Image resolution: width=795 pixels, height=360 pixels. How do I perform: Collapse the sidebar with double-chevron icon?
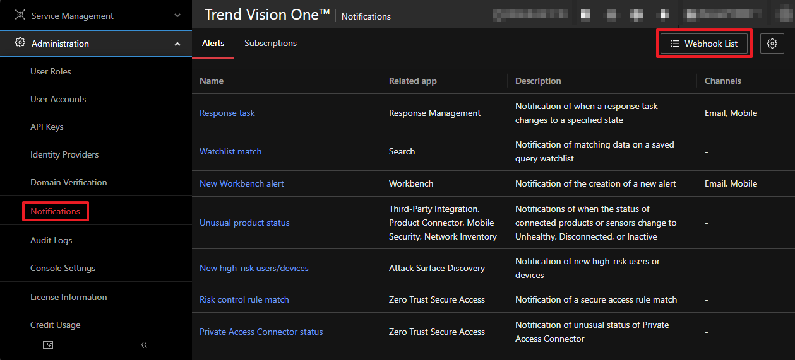tap(144, 345)
